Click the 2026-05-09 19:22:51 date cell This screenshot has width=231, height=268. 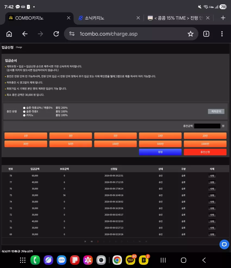[114, 176]
